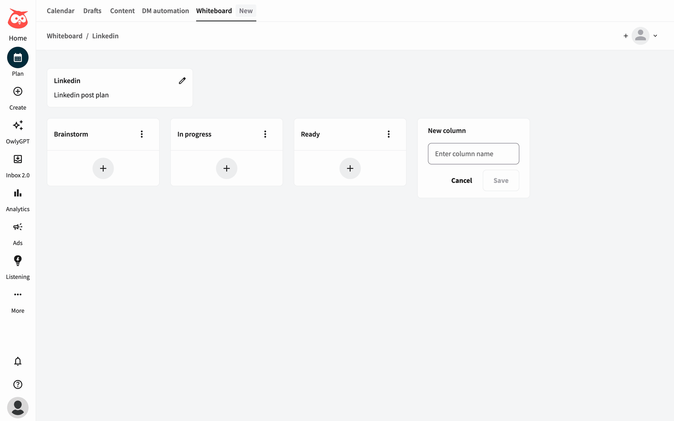Switch to the Content tab
Image resolution: width=674 pixels, height=421 pixels.
pos(122,11)
